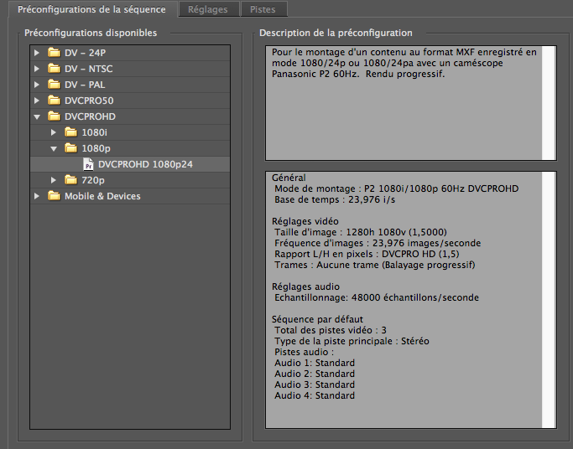
Task: Expand the DVCPRO50 folder arrow
Action: click(37, 101)
